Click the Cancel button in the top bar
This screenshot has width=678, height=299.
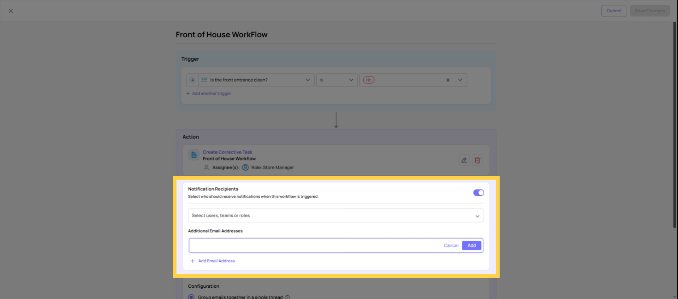(x=614, y=11)
